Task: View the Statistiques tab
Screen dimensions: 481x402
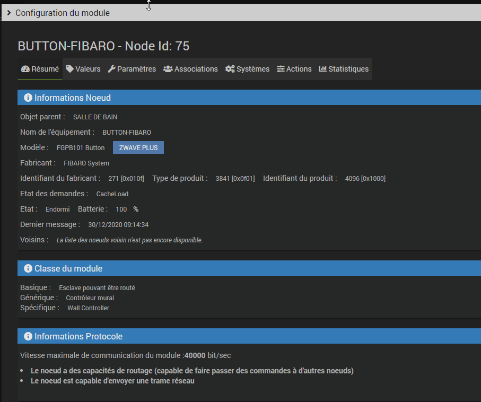Action: [344, 69]
